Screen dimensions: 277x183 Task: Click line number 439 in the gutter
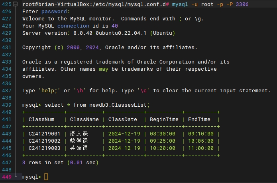[7, 105]
